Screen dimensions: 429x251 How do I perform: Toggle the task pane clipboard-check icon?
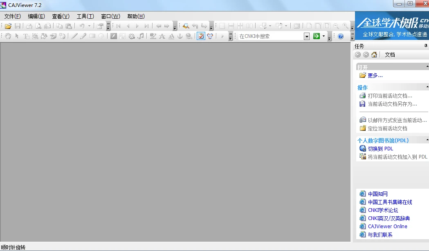[201, 36]
